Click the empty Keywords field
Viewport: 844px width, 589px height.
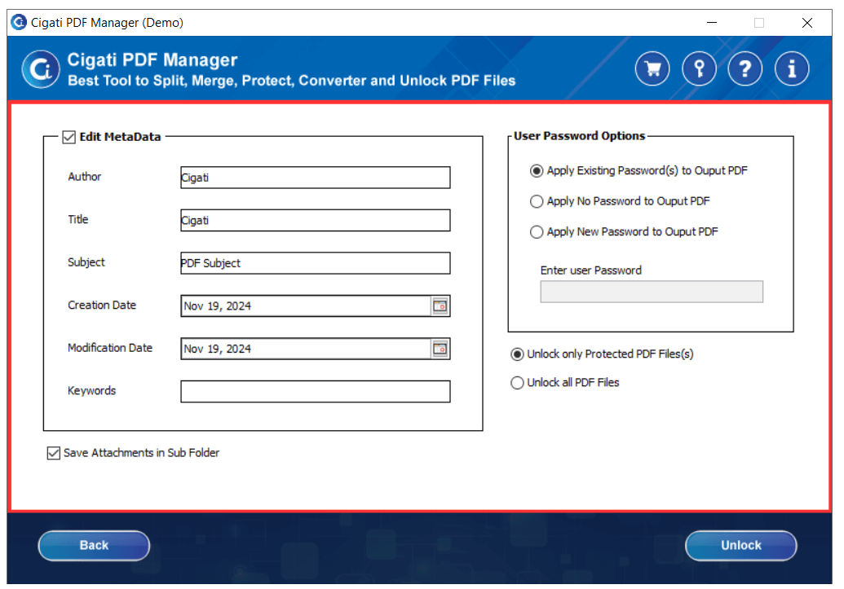(316, 392)
